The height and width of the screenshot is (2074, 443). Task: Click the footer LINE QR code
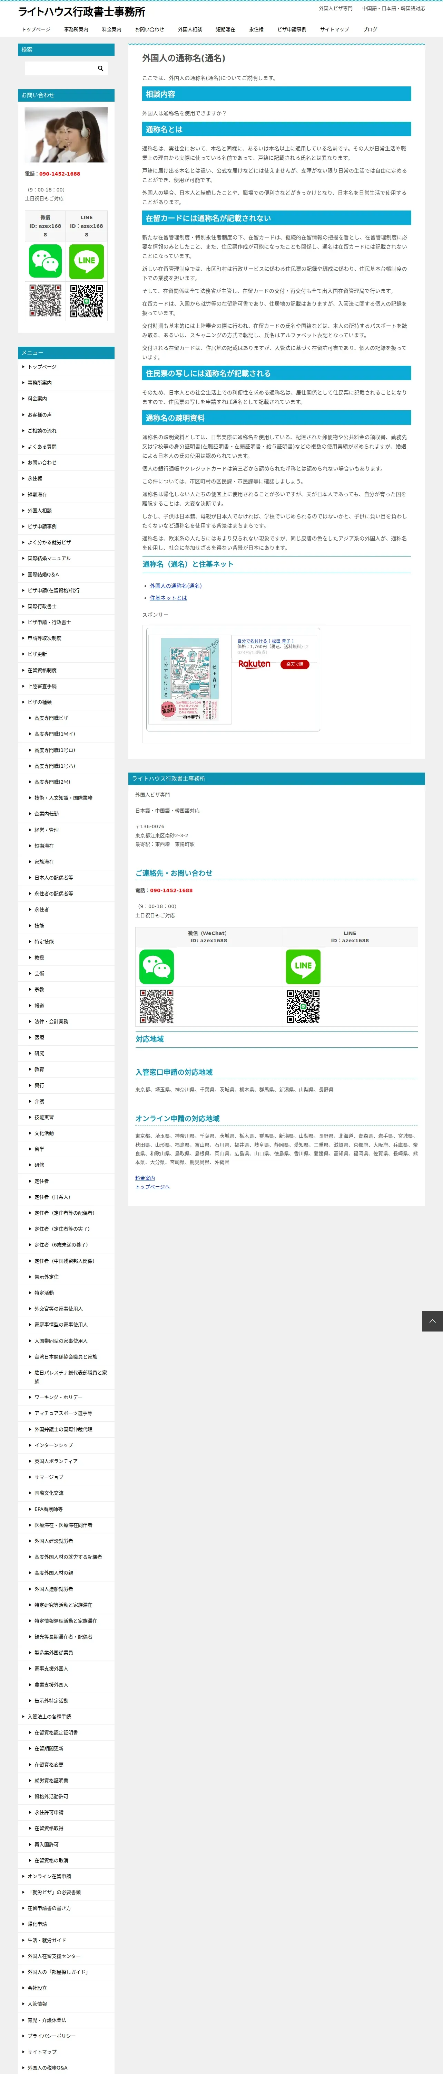(x=303, y=1006)
